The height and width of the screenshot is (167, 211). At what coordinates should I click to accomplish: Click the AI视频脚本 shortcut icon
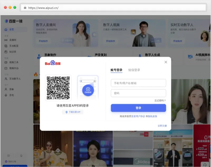190,56
